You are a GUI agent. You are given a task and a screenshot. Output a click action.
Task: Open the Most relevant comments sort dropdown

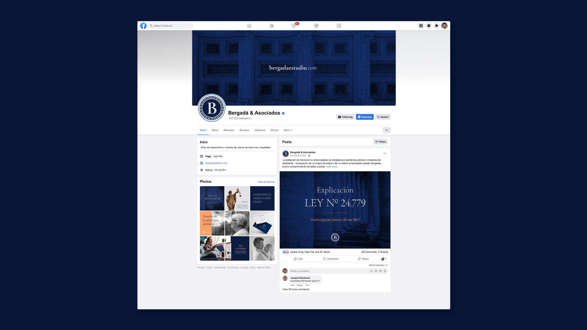click(378, 265)
